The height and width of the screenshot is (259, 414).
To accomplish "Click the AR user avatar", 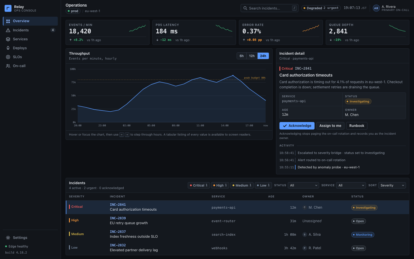I will click(376, 8).
